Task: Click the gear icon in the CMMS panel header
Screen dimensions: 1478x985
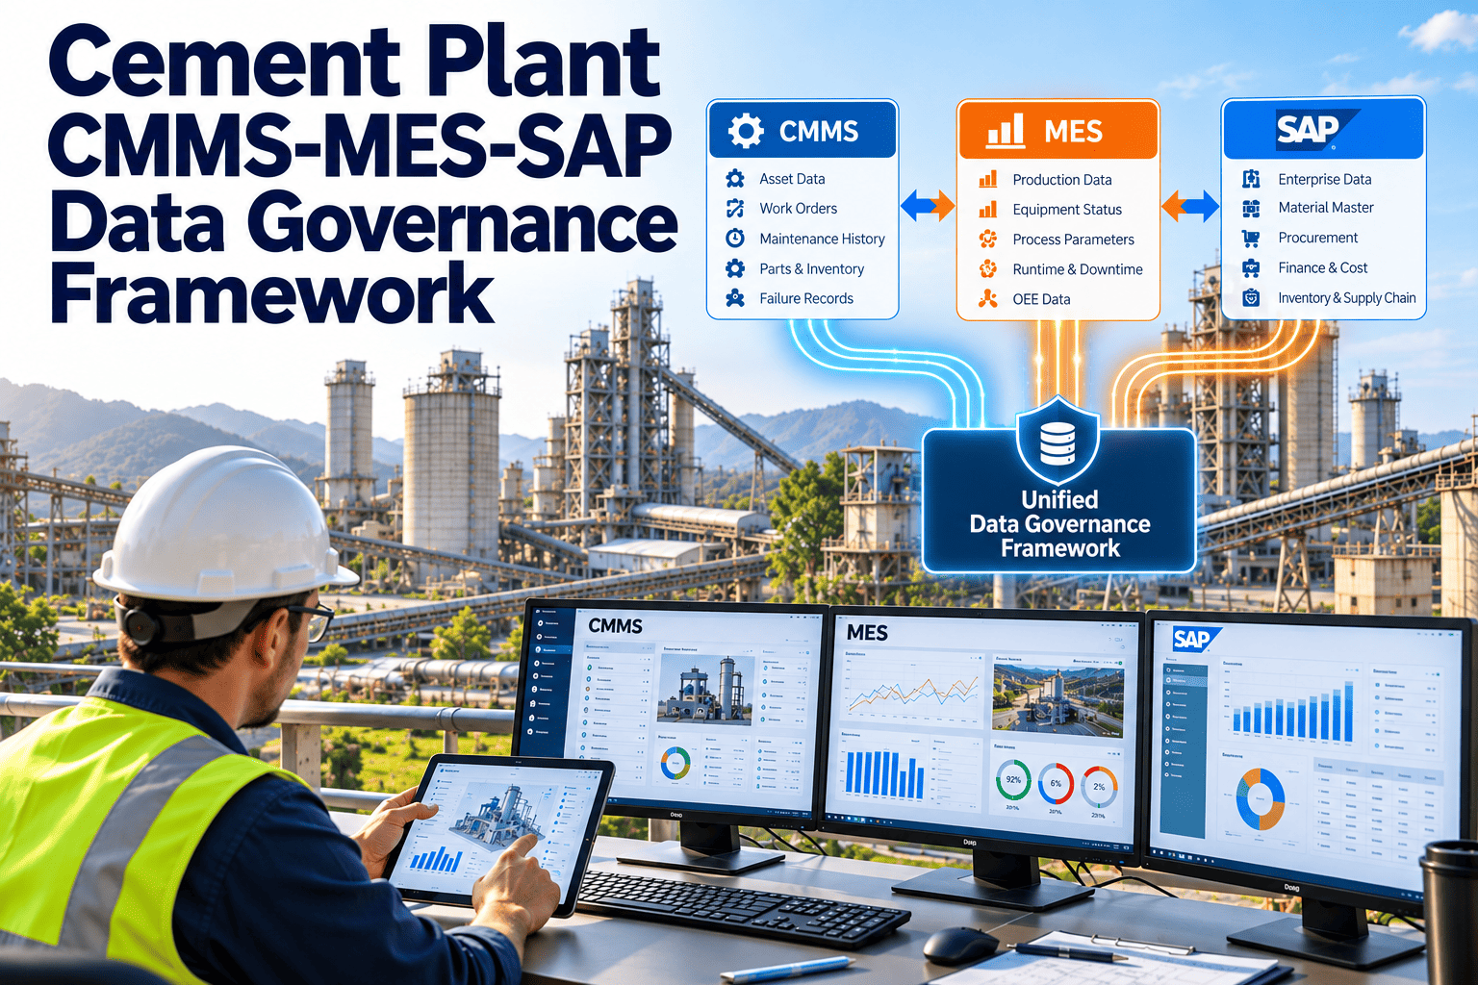Action: click(x=746, y=131)
